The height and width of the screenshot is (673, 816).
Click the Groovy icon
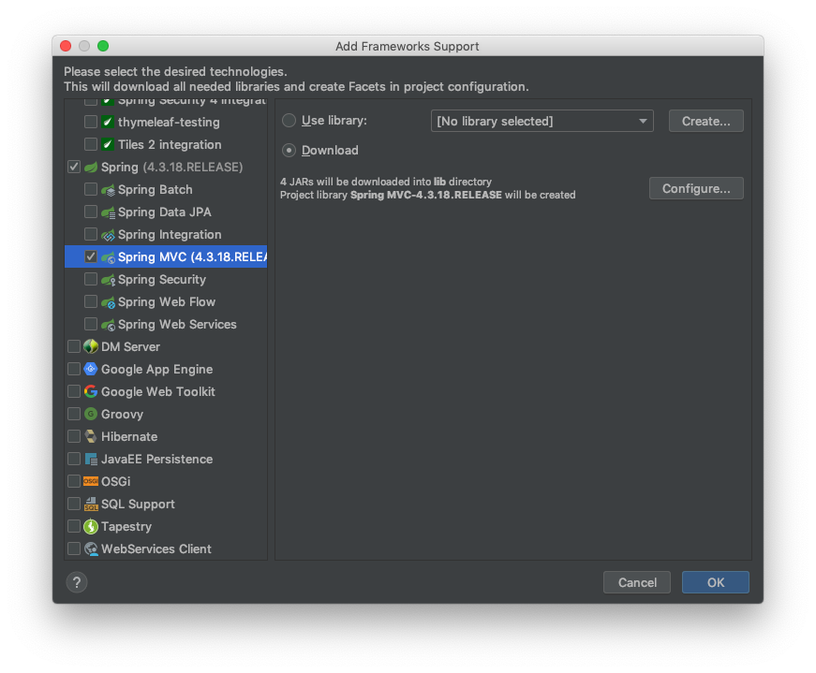click(91, 414)
